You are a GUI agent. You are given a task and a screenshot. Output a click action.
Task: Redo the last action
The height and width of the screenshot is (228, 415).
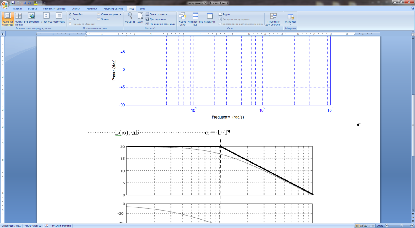[x=25, y=3]
